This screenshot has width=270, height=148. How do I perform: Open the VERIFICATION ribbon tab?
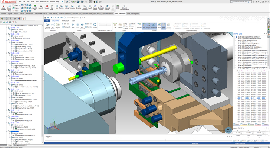coord(65,21)
